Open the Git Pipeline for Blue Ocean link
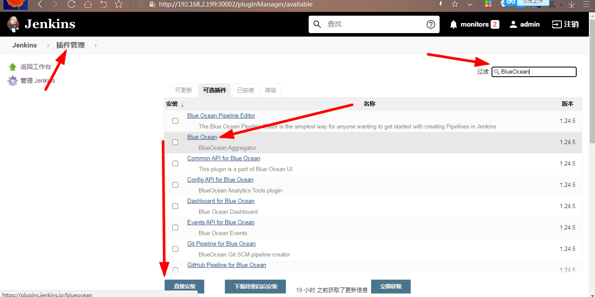The image size is (595, 297). (x=221, y=243)
